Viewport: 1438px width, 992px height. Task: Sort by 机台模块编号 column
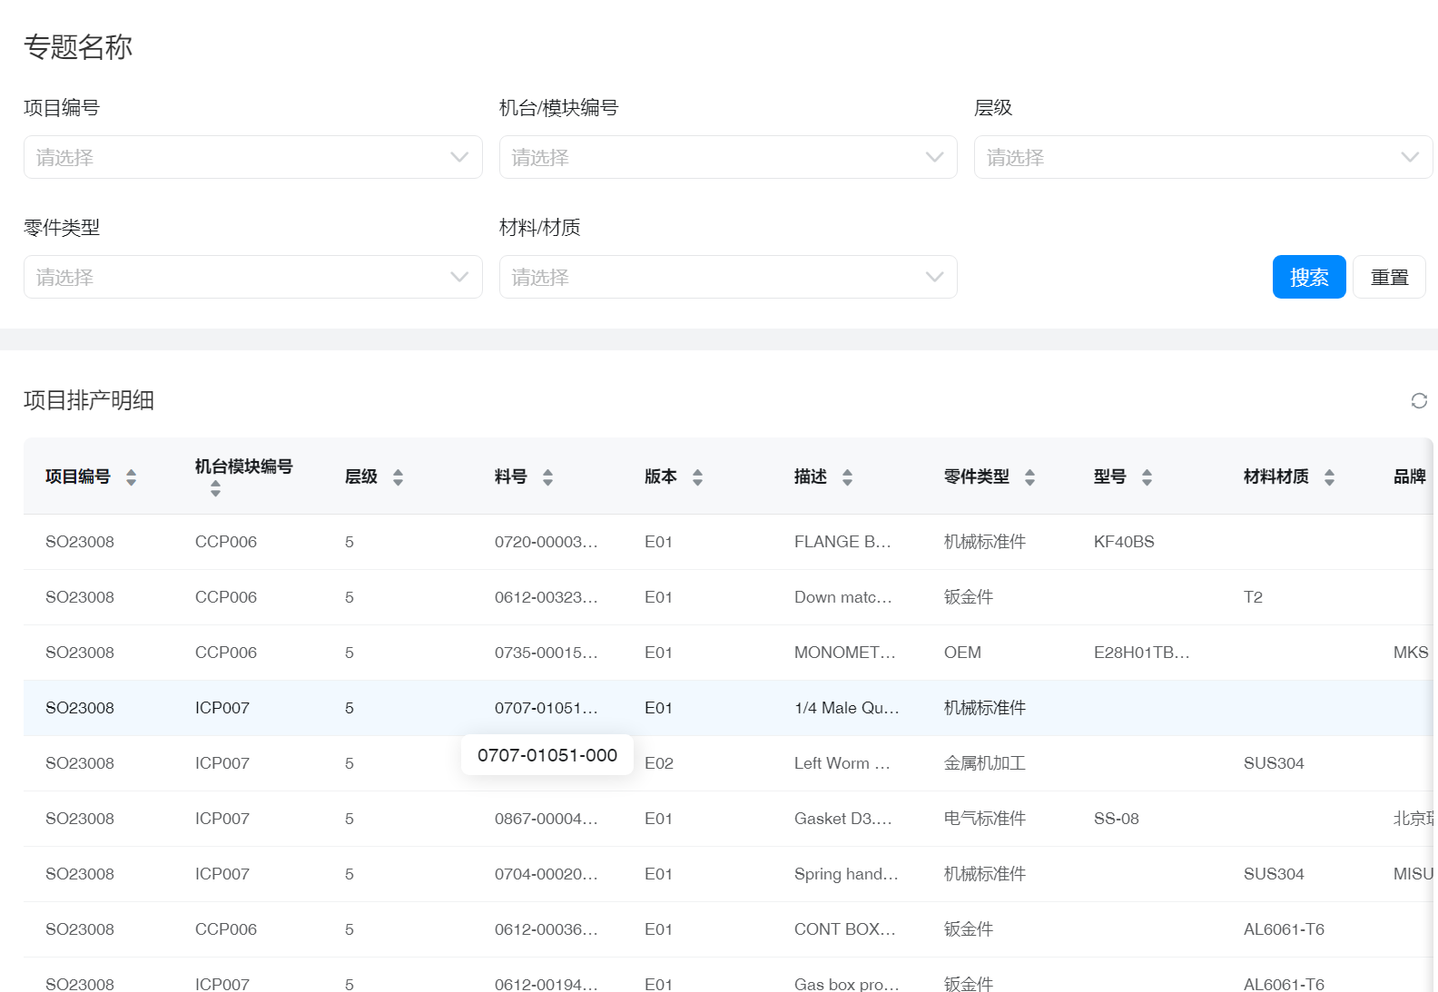pos(215,488)
